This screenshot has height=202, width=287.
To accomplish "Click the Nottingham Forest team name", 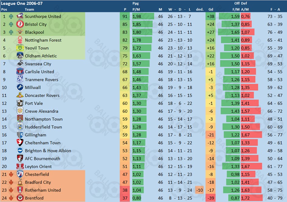I will click(43, 40).
